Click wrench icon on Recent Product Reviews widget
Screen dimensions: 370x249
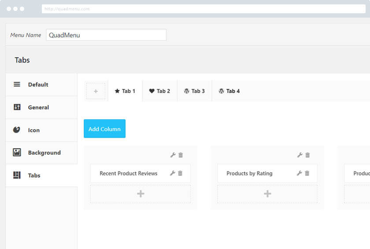(x=173, y=173)
